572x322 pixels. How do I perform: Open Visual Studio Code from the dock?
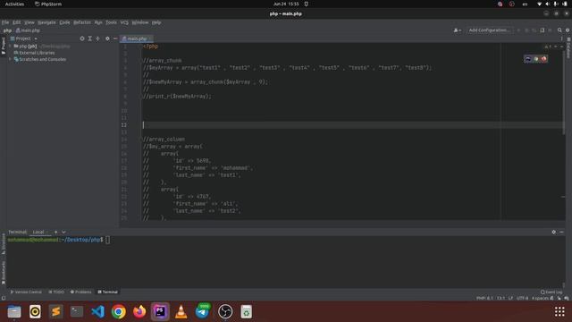click(97, 312)
